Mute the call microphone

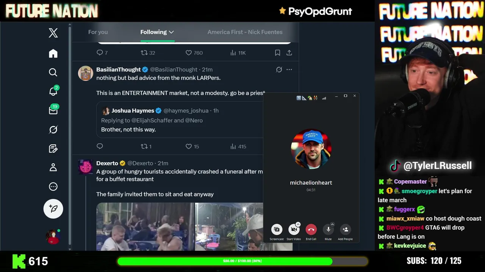328,229
